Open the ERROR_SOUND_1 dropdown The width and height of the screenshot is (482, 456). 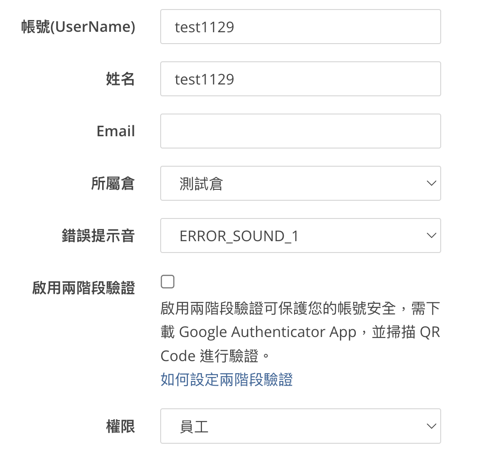(300, 236)
